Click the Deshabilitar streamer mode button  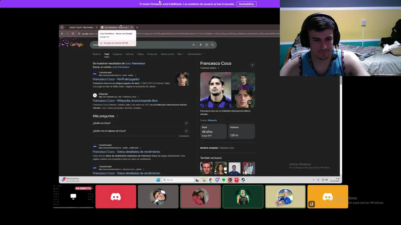pyautogui.click(x=247, y=4)
